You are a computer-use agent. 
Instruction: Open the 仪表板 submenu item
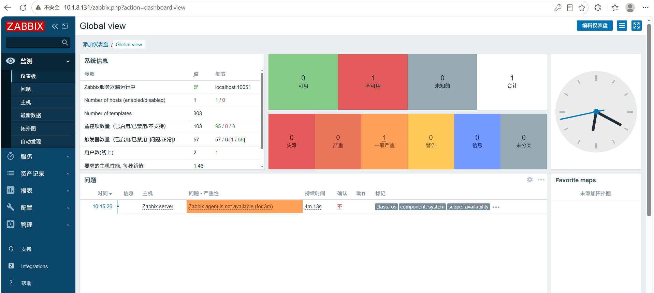(x=43, y=76)
